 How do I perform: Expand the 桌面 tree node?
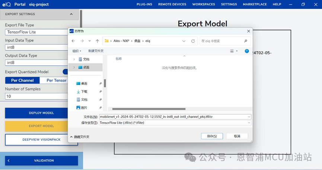click(74, 67)
